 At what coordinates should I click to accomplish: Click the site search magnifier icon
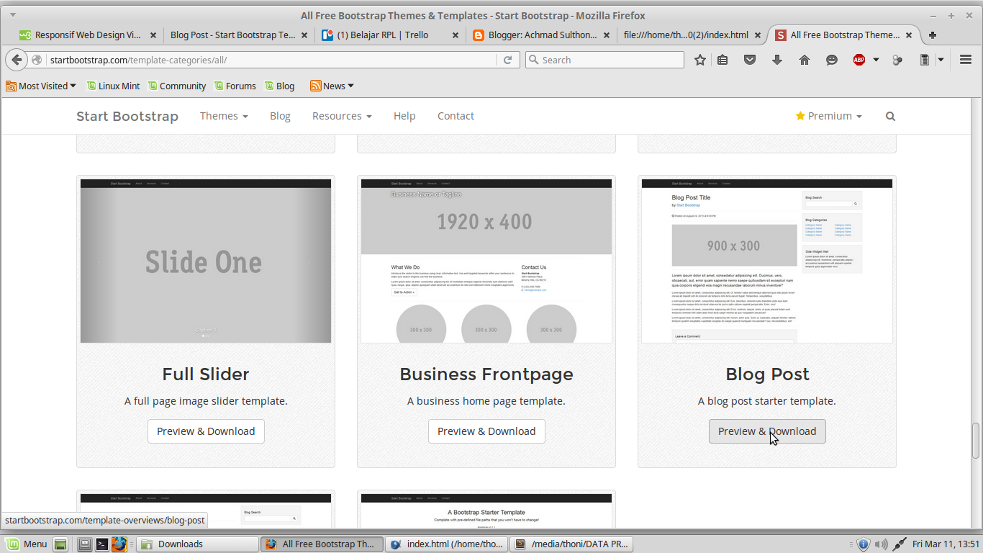890,116
